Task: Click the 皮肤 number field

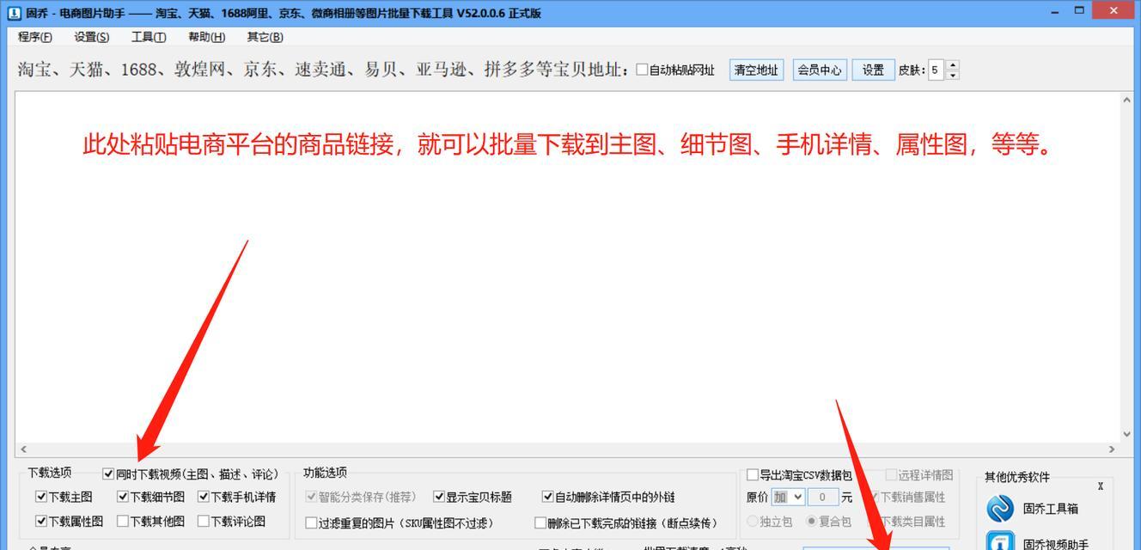Action: point(936,70)
